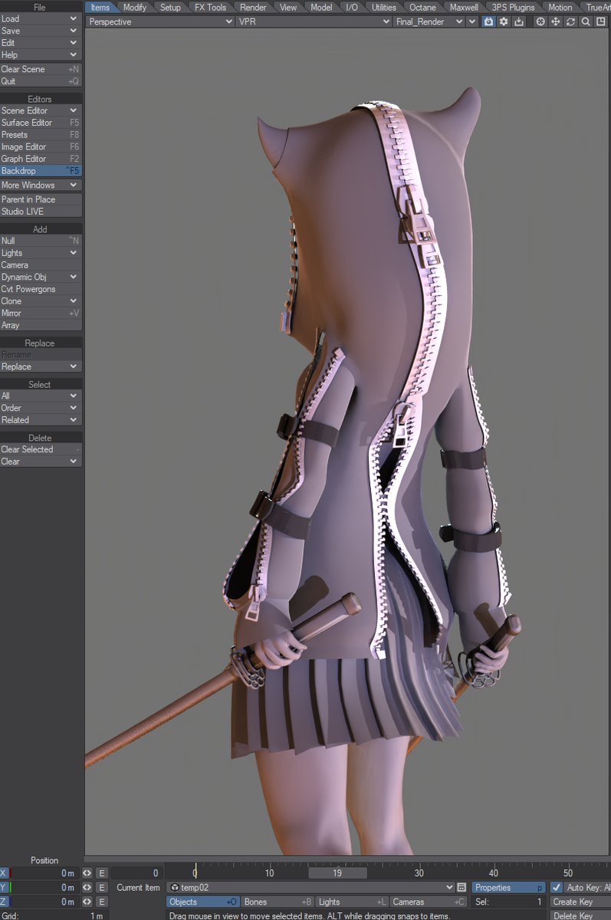This screenshot has width=611, height=920.
Task: Open the Final_Render dropdown
Action: tap(429, 21)
